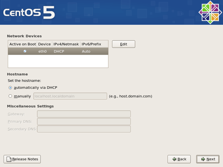Select the manually hostname radio option
The width and height of the screenshot is (223, 167).
(x=10, y=96)
